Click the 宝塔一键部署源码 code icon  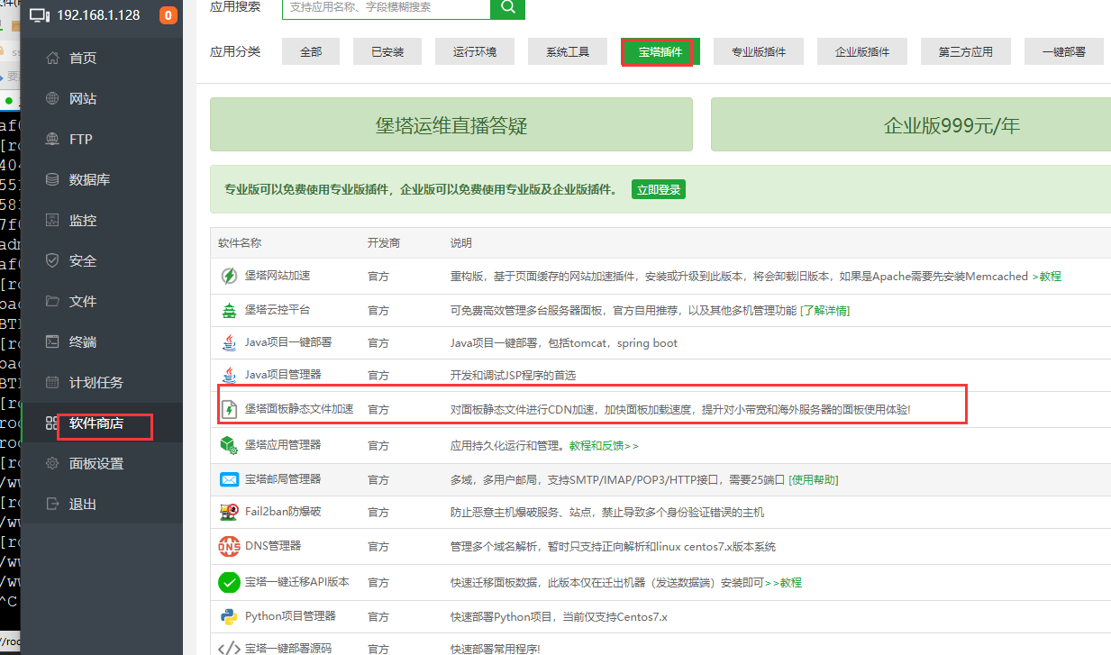[x=229, y=648]
